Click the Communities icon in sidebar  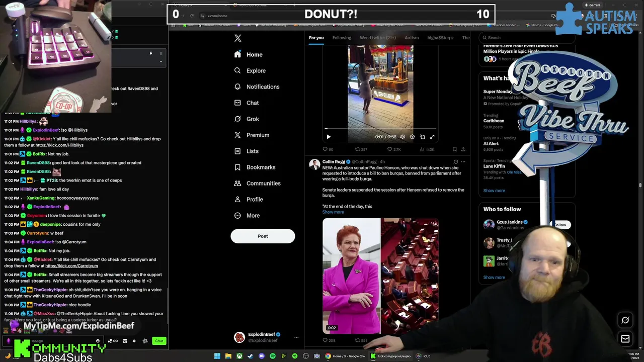coord(237,183)
